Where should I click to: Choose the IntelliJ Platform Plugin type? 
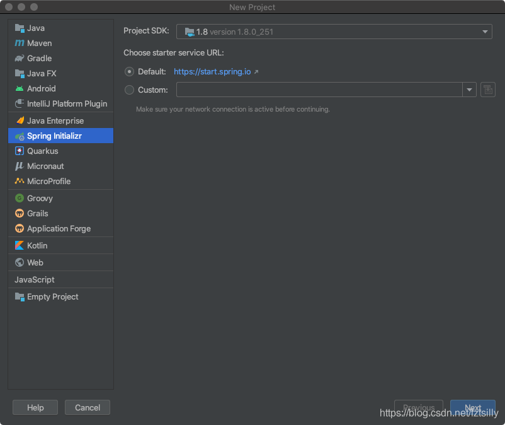click(x=60, y=103)
